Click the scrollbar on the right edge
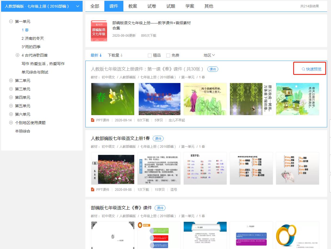Screen dimensions: 331x249 330,122
